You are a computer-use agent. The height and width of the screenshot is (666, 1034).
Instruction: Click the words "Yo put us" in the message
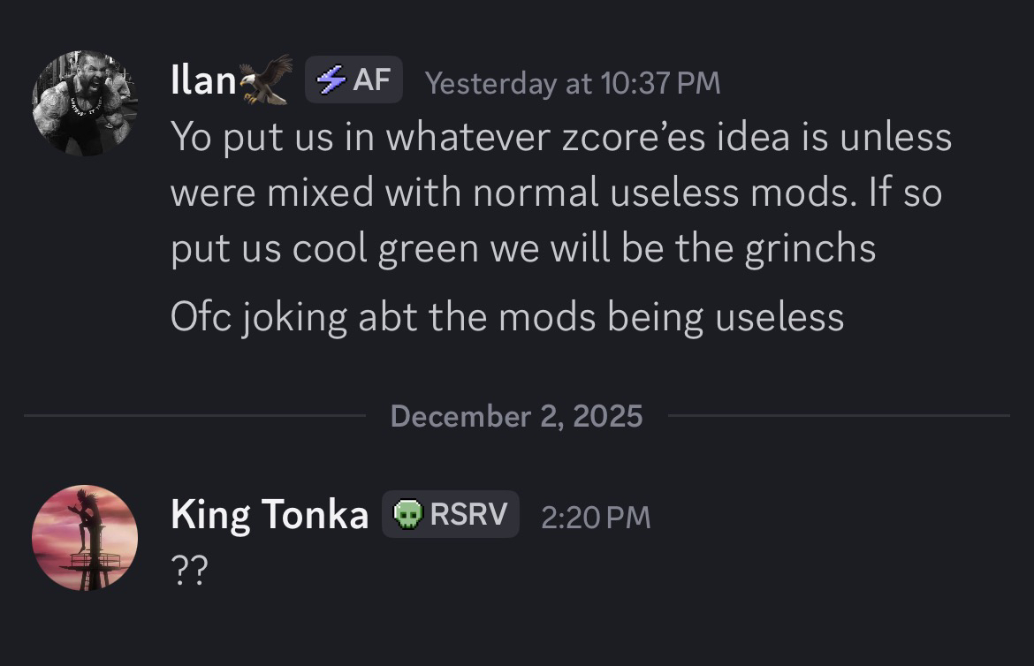246,138
